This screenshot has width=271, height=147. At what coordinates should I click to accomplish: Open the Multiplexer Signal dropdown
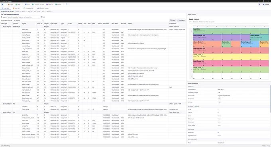pos(28,20)
